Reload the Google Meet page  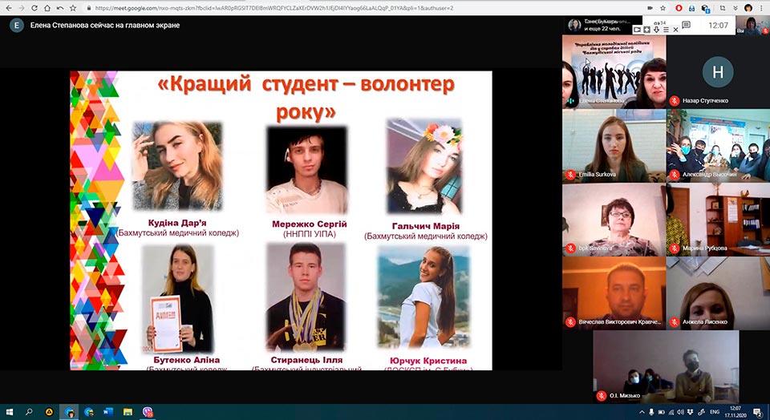[x=34, y=8]
